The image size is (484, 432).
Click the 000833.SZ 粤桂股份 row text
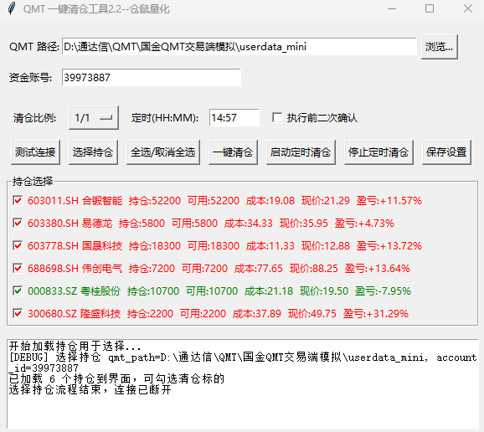click(x=219, y=291)
